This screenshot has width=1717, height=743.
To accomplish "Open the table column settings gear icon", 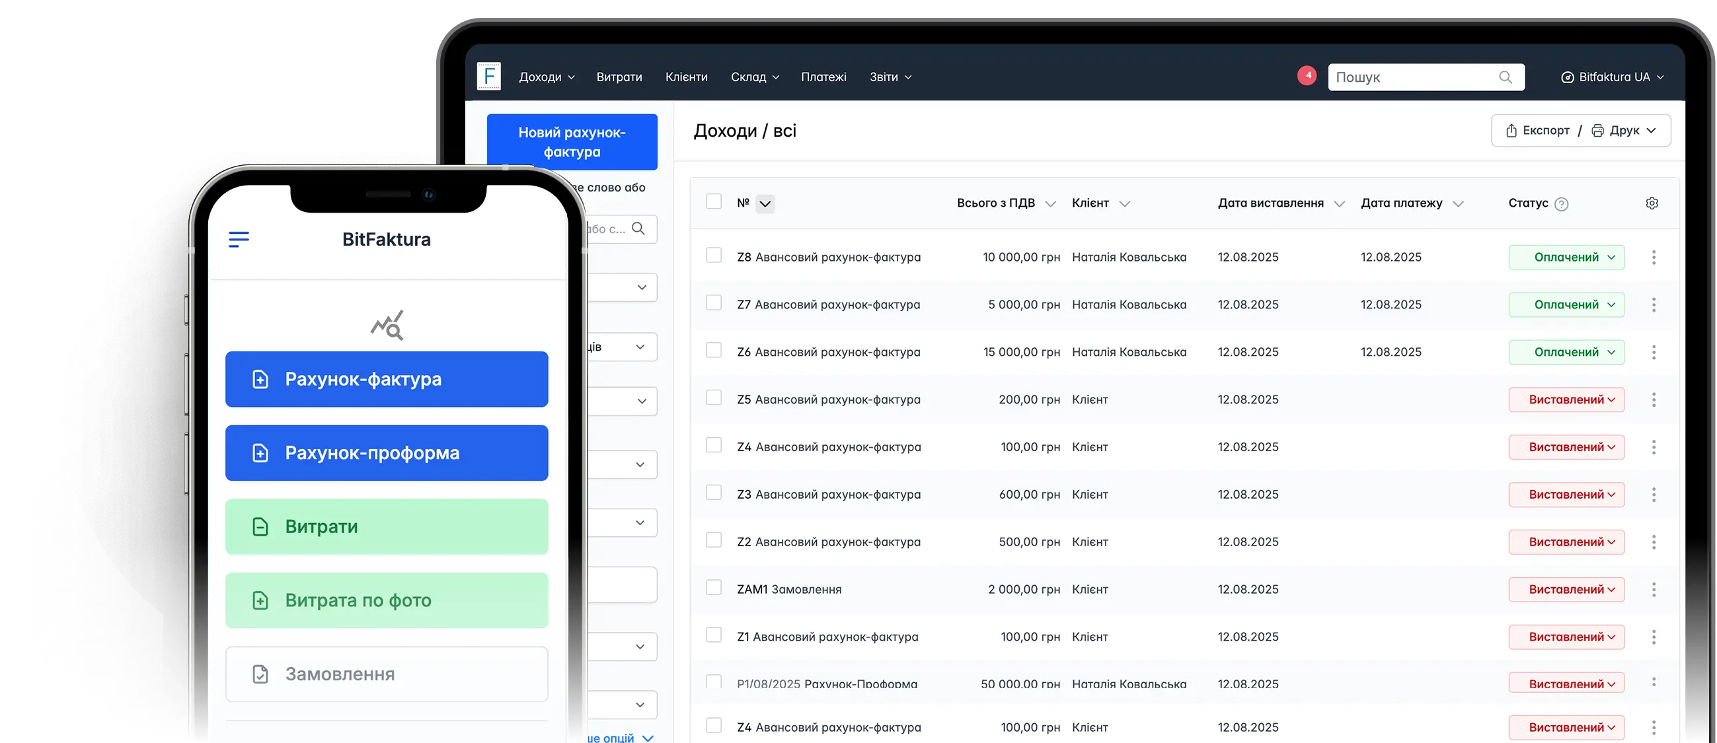I will pyautogui.click(x=1652, y=203).
